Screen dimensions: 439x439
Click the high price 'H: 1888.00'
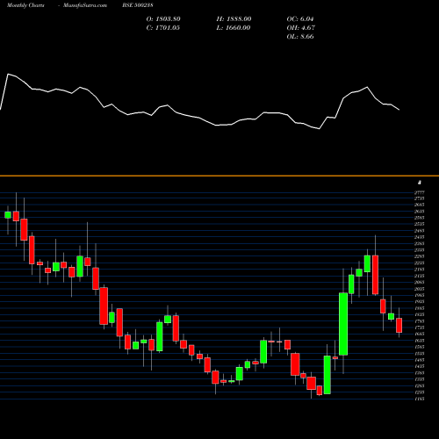(234, 19)
